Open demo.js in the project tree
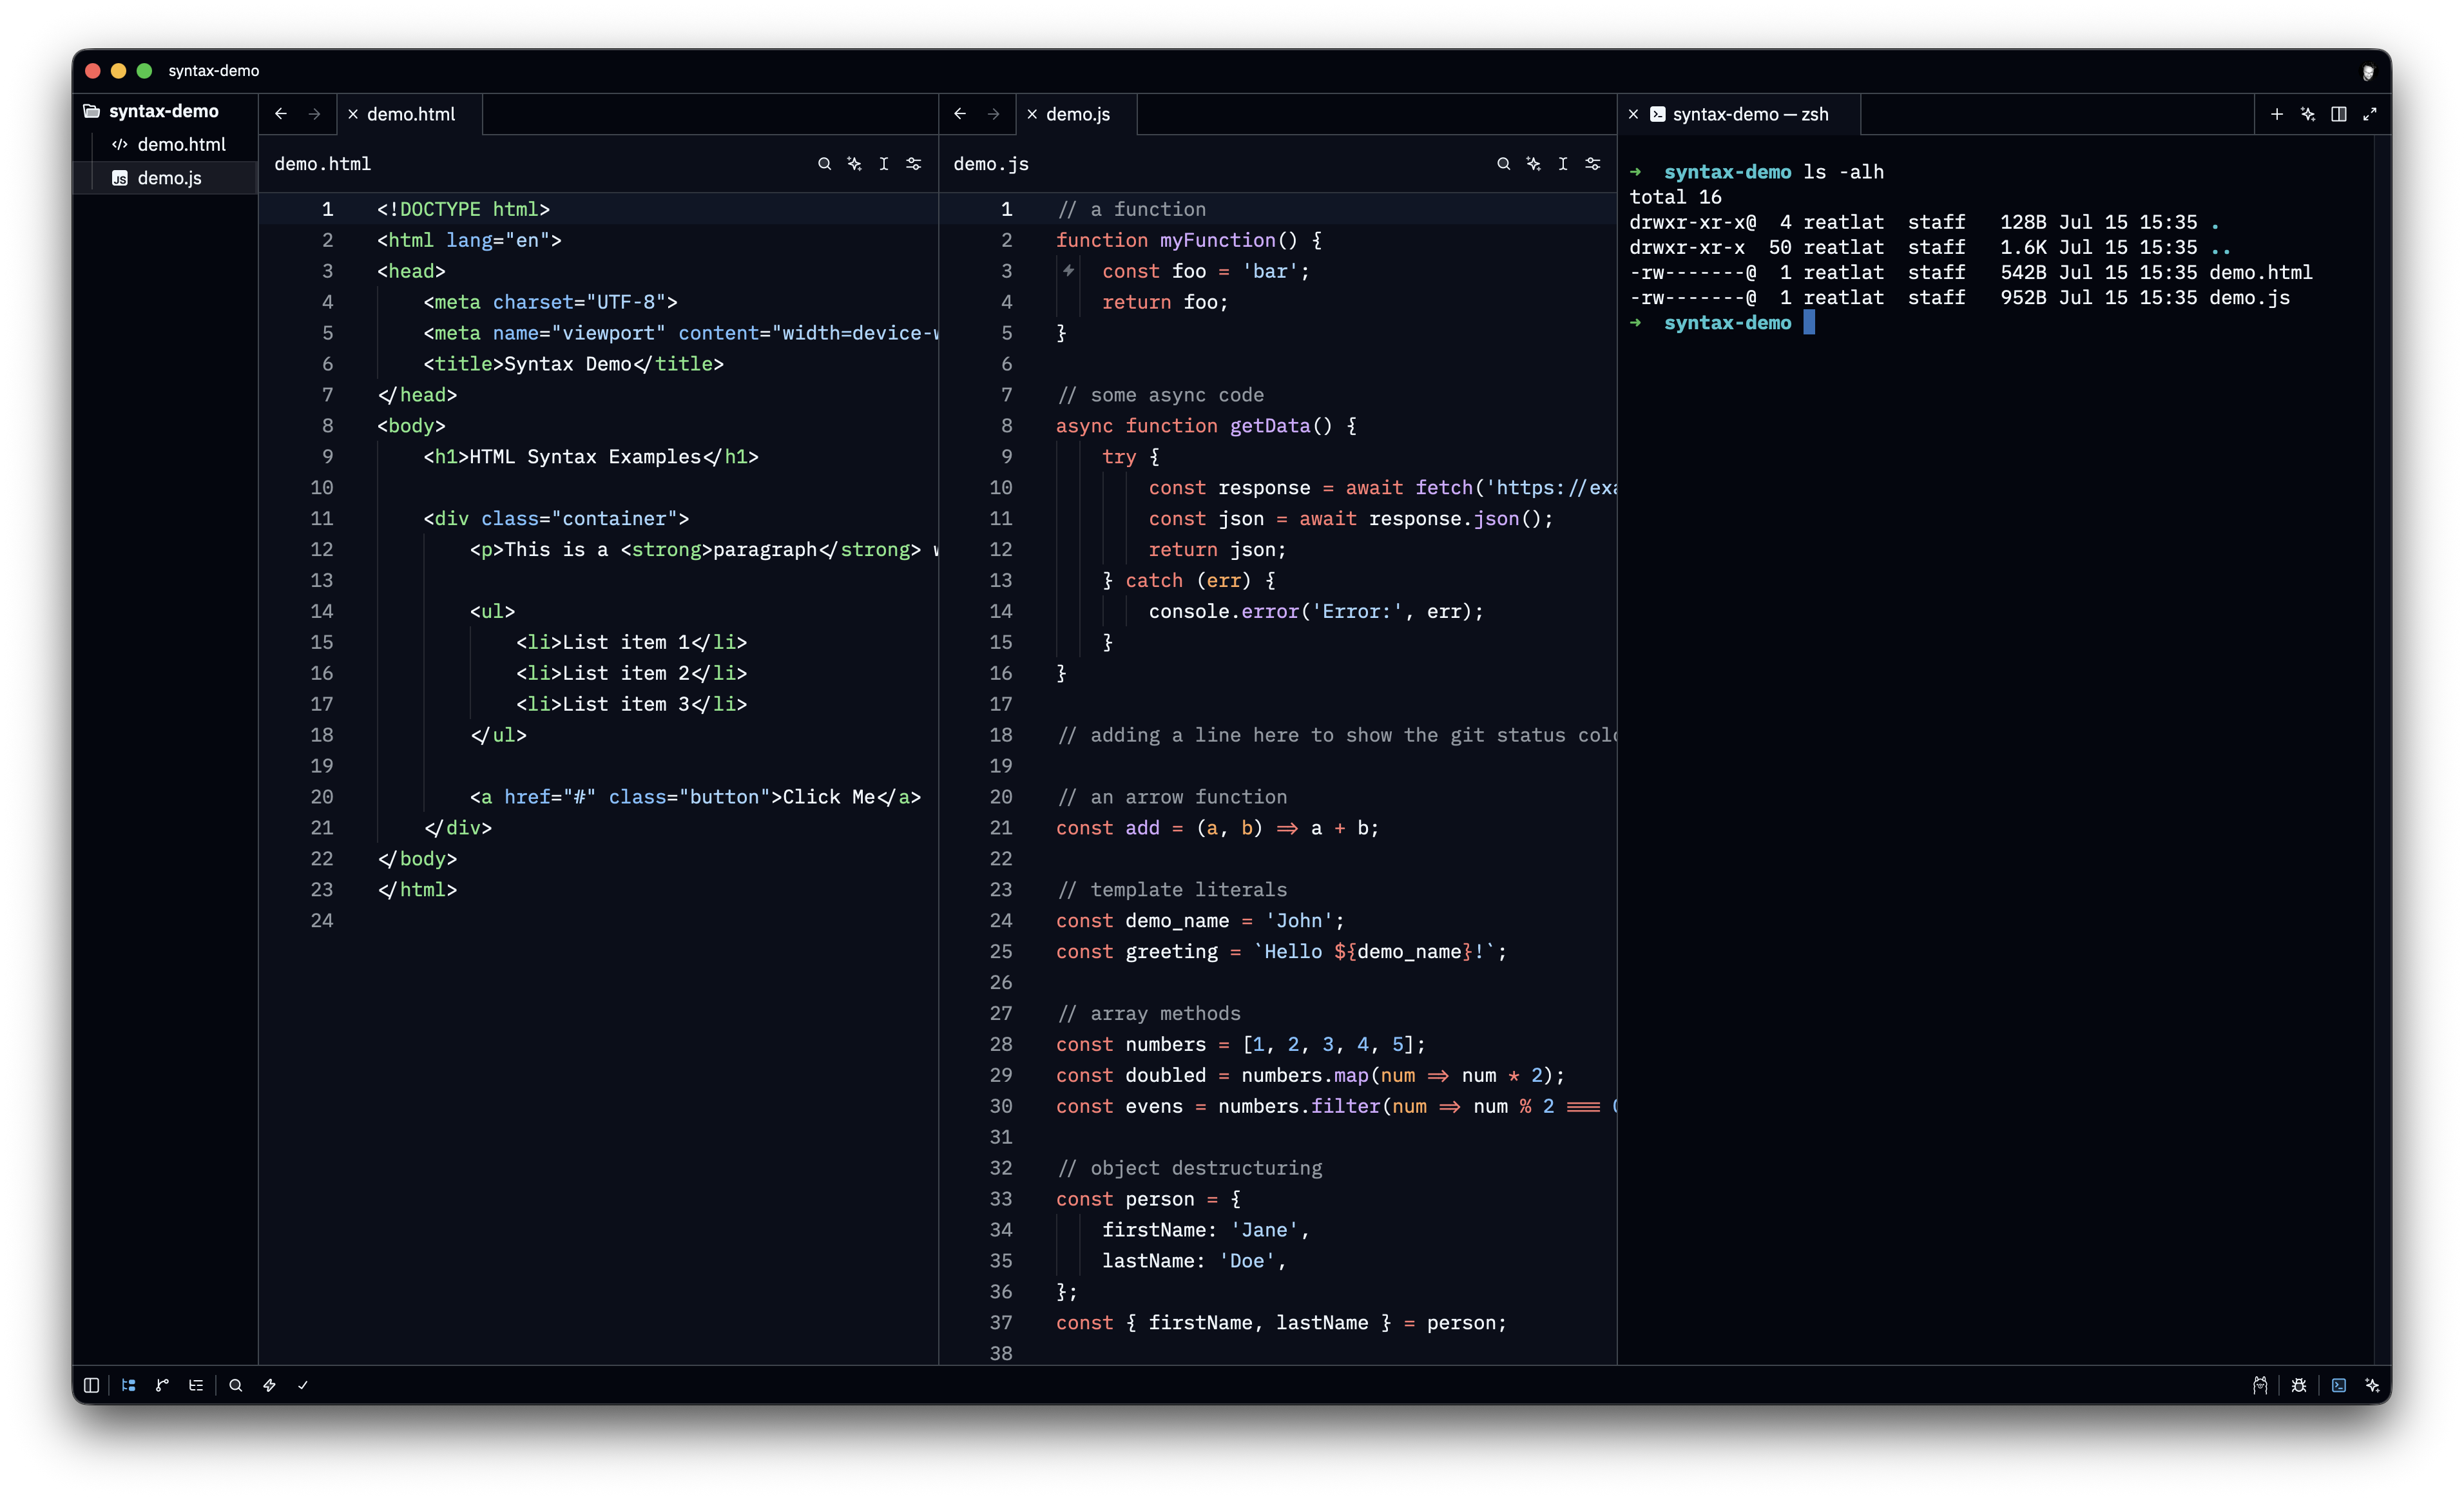This screenshot has width=2464, height=1500. tap(169, 178)
